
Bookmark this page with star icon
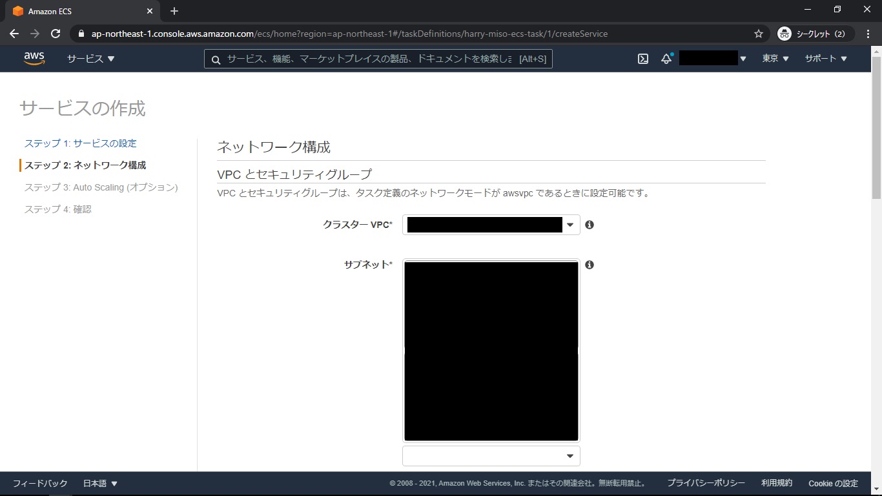tap(759, 34)
